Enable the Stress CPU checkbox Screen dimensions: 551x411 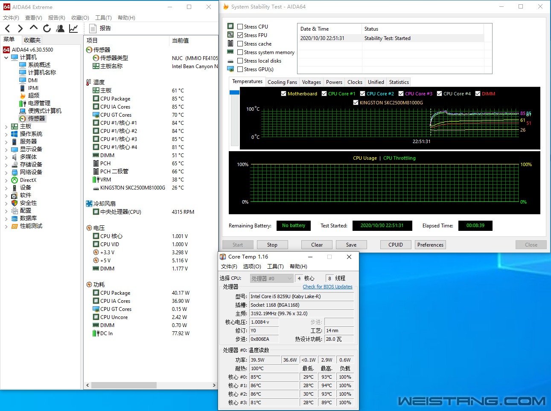click(x=240, y=26)
